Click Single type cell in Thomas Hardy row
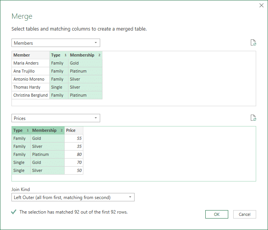Screen dimensions: 268x230 pyautogui.click(x=59, y=87)
